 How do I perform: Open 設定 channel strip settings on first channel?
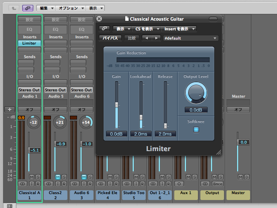tap(29, 20)
